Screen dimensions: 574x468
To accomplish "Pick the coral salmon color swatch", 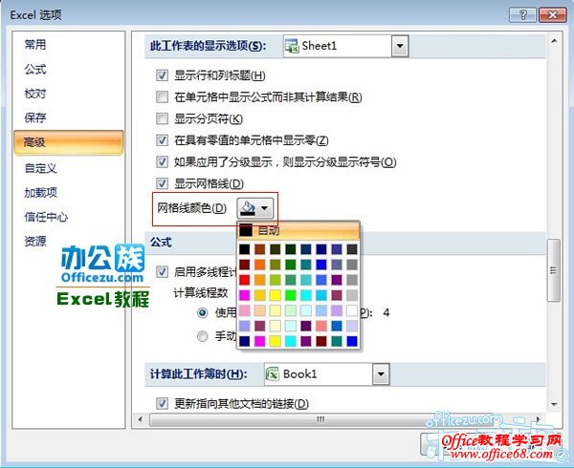I will tap(321, 326).
